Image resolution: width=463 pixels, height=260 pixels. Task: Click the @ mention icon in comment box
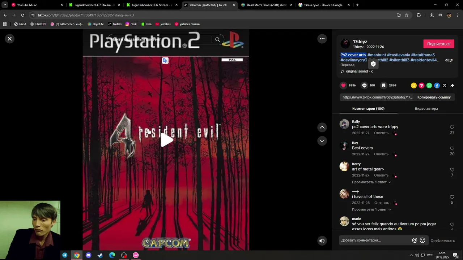click(x=415, y=240)
